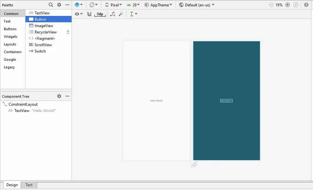Select Common palette category
The height and width of the screenshot is (190, 313).
tap(13, 14)
